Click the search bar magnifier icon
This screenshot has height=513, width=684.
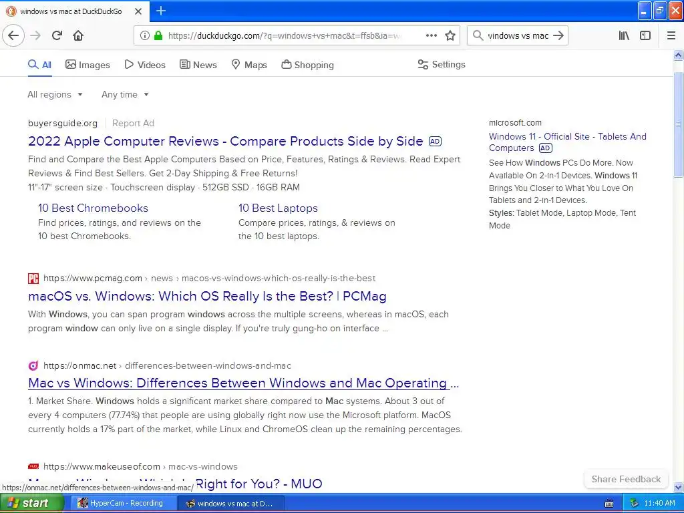click(478, 35)
